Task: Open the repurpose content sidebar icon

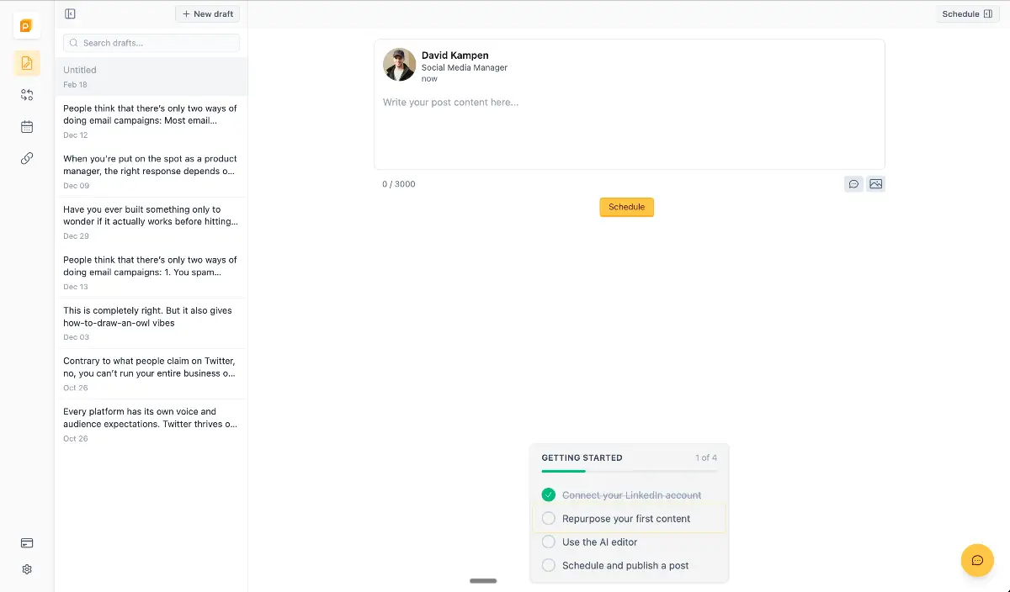Action: click(x=27, y=95)
